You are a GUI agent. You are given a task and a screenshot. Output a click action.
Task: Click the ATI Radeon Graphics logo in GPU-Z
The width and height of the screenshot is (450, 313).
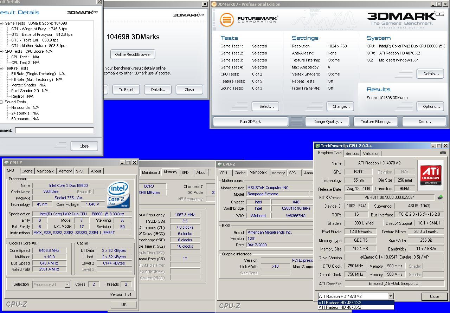click(431, 175)
